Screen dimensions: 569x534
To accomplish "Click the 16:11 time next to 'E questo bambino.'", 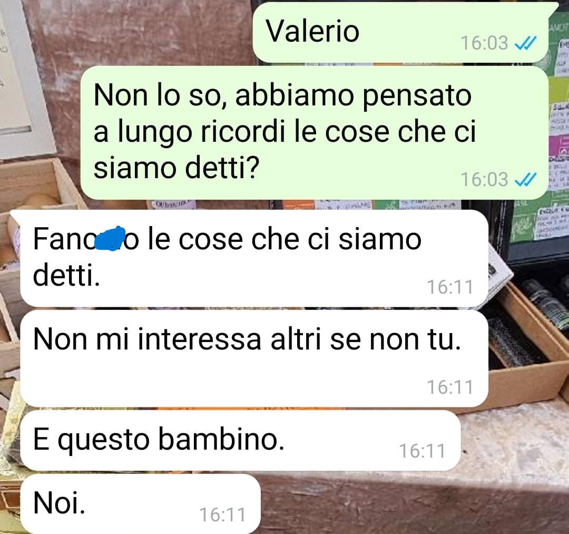I will (x=422, y=451).
